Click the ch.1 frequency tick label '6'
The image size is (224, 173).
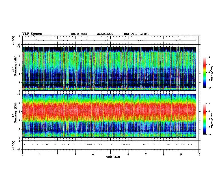pos(20,65)
